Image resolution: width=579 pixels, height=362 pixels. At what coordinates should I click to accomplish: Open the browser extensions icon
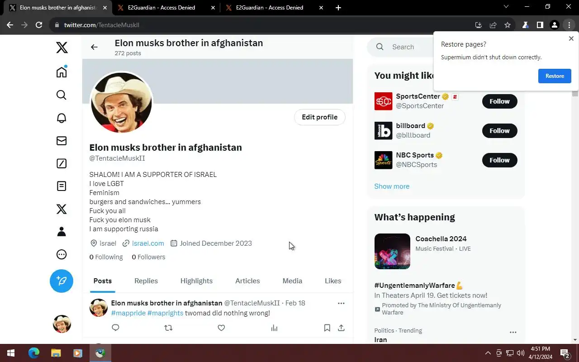click(x=525, y=25)
